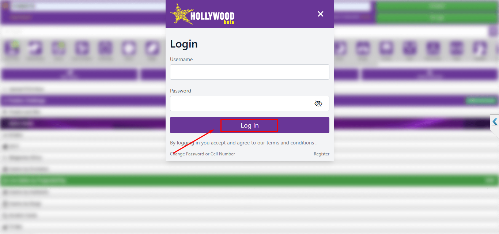Viewport: 499px width, 234px height.
Task: Click the upper green button in the top-right header
Action: coord(437,6)
